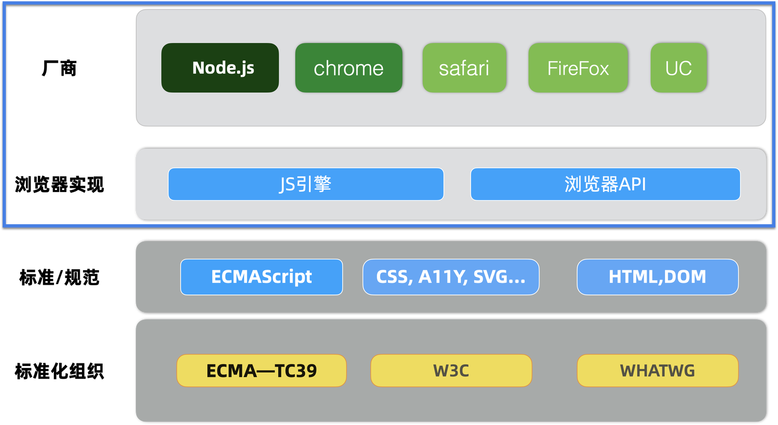Viewport: 778px width, 425px height.
Task: Click the 浏览器API blue bar
Action: coord(605,184)
